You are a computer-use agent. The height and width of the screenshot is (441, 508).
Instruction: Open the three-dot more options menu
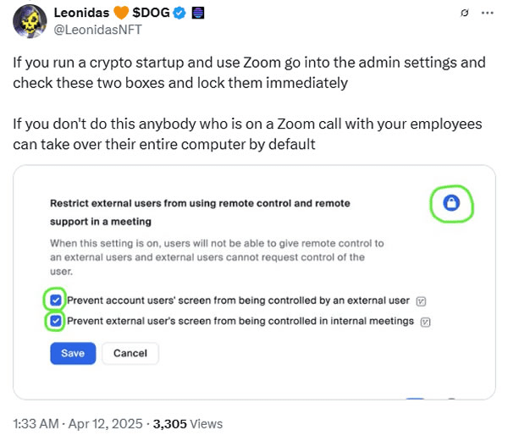pos(487,14)
